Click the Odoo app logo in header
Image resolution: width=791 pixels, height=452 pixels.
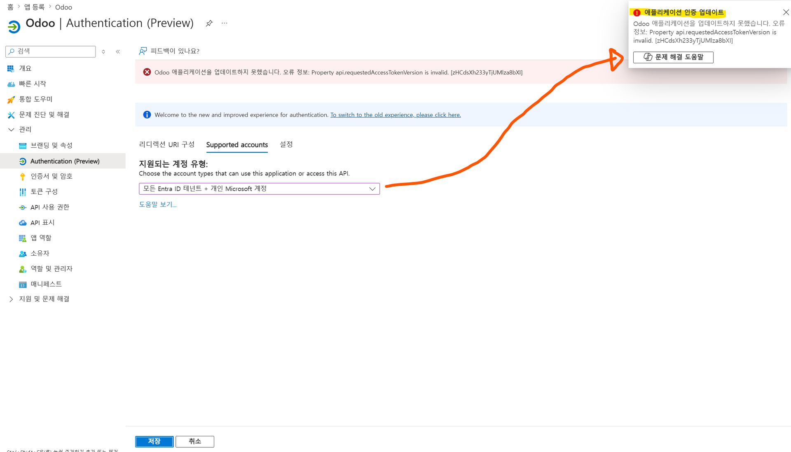(x=14, y=27)
